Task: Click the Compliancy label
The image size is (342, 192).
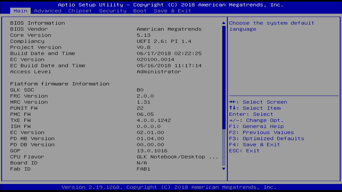Action: (27, 41)
